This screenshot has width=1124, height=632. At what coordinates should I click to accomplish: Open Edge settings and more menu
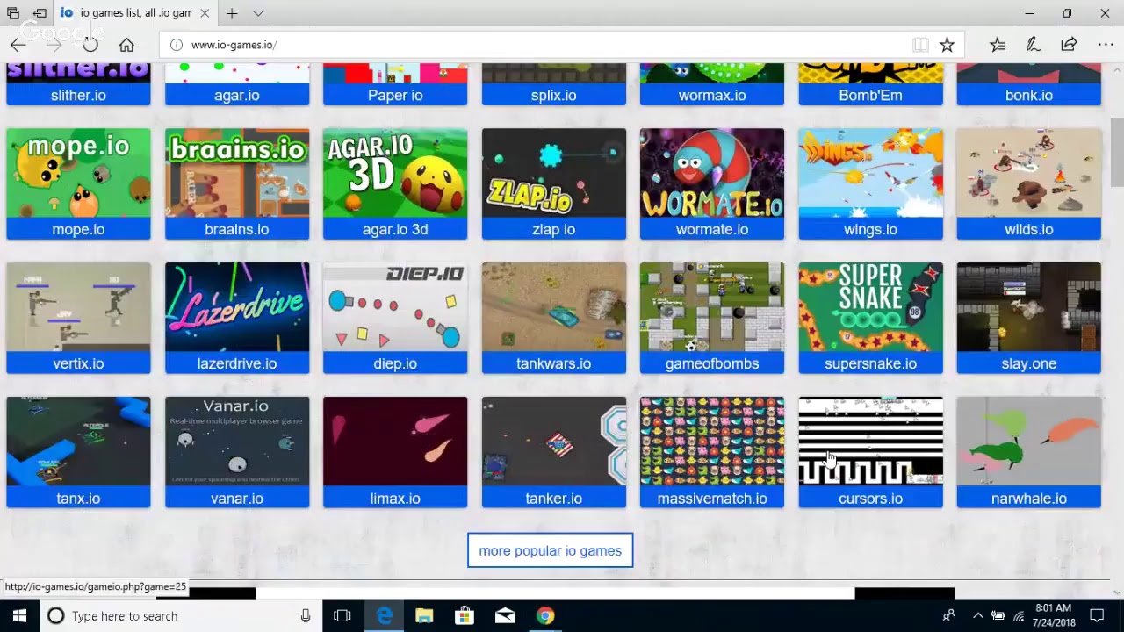tap(1106, 45)
